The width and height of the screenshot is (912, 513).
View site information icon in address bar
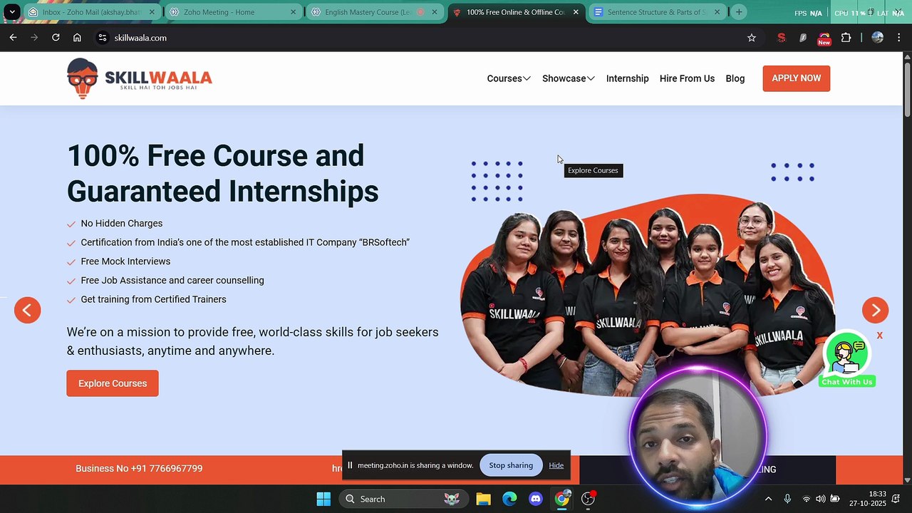tap(103, 38)
